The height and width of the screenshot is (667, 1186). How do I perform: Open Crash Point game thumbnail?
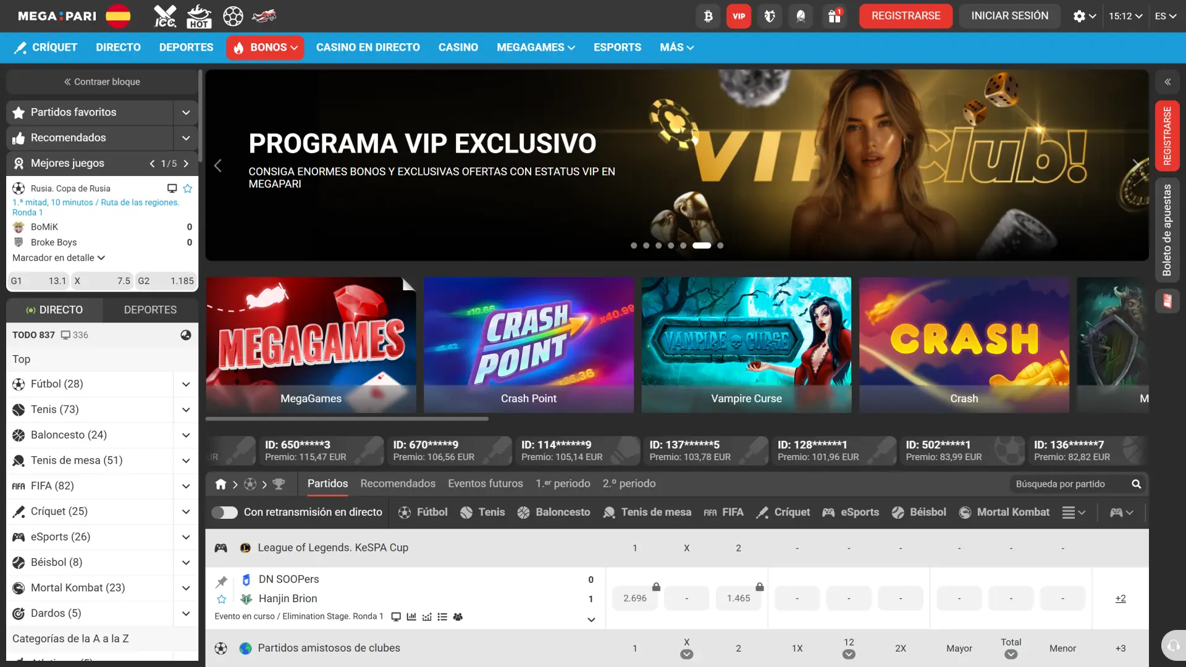click(529, 345)
